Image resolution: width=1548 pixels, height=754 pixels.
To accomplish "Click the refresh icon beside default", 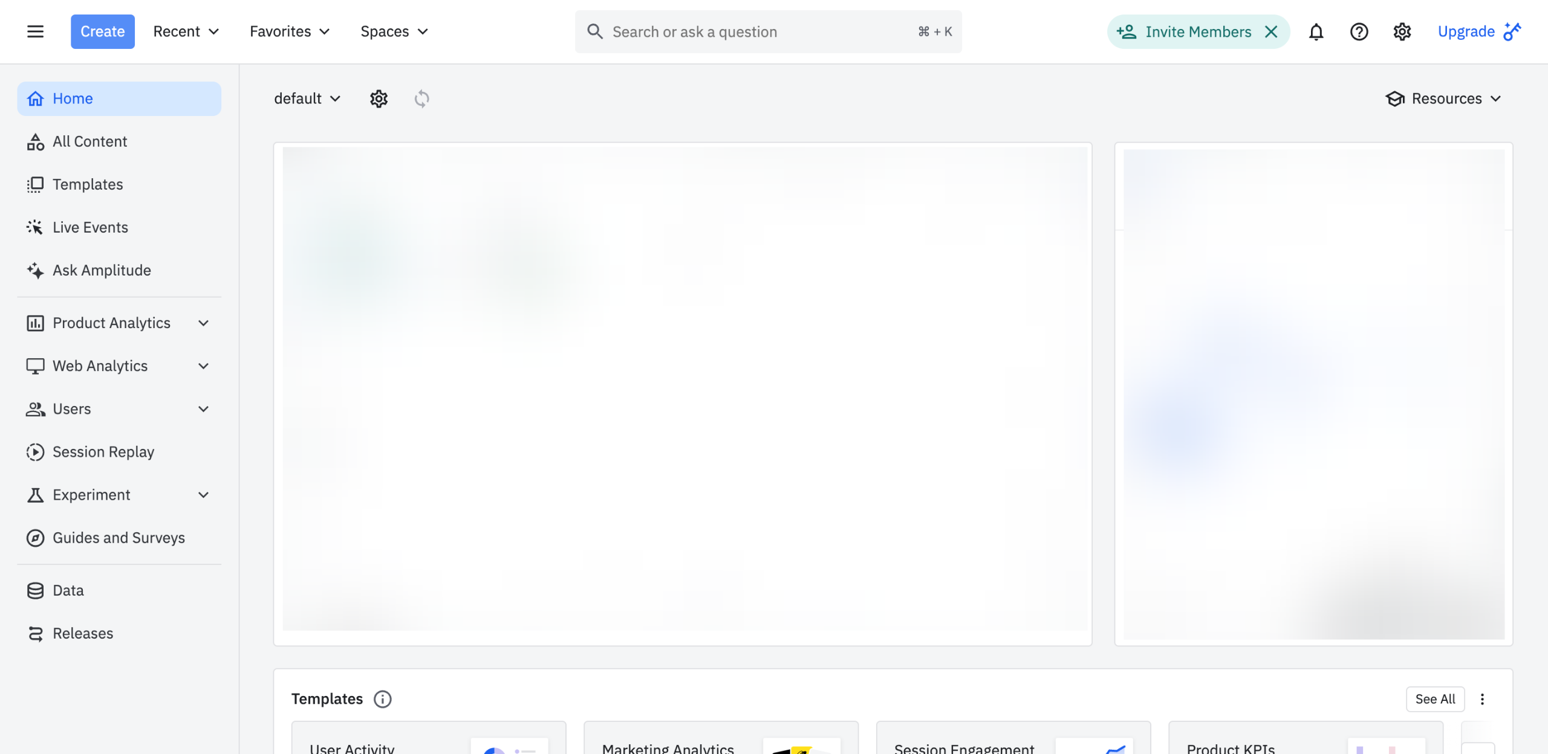I will click(x=421, y=98).
